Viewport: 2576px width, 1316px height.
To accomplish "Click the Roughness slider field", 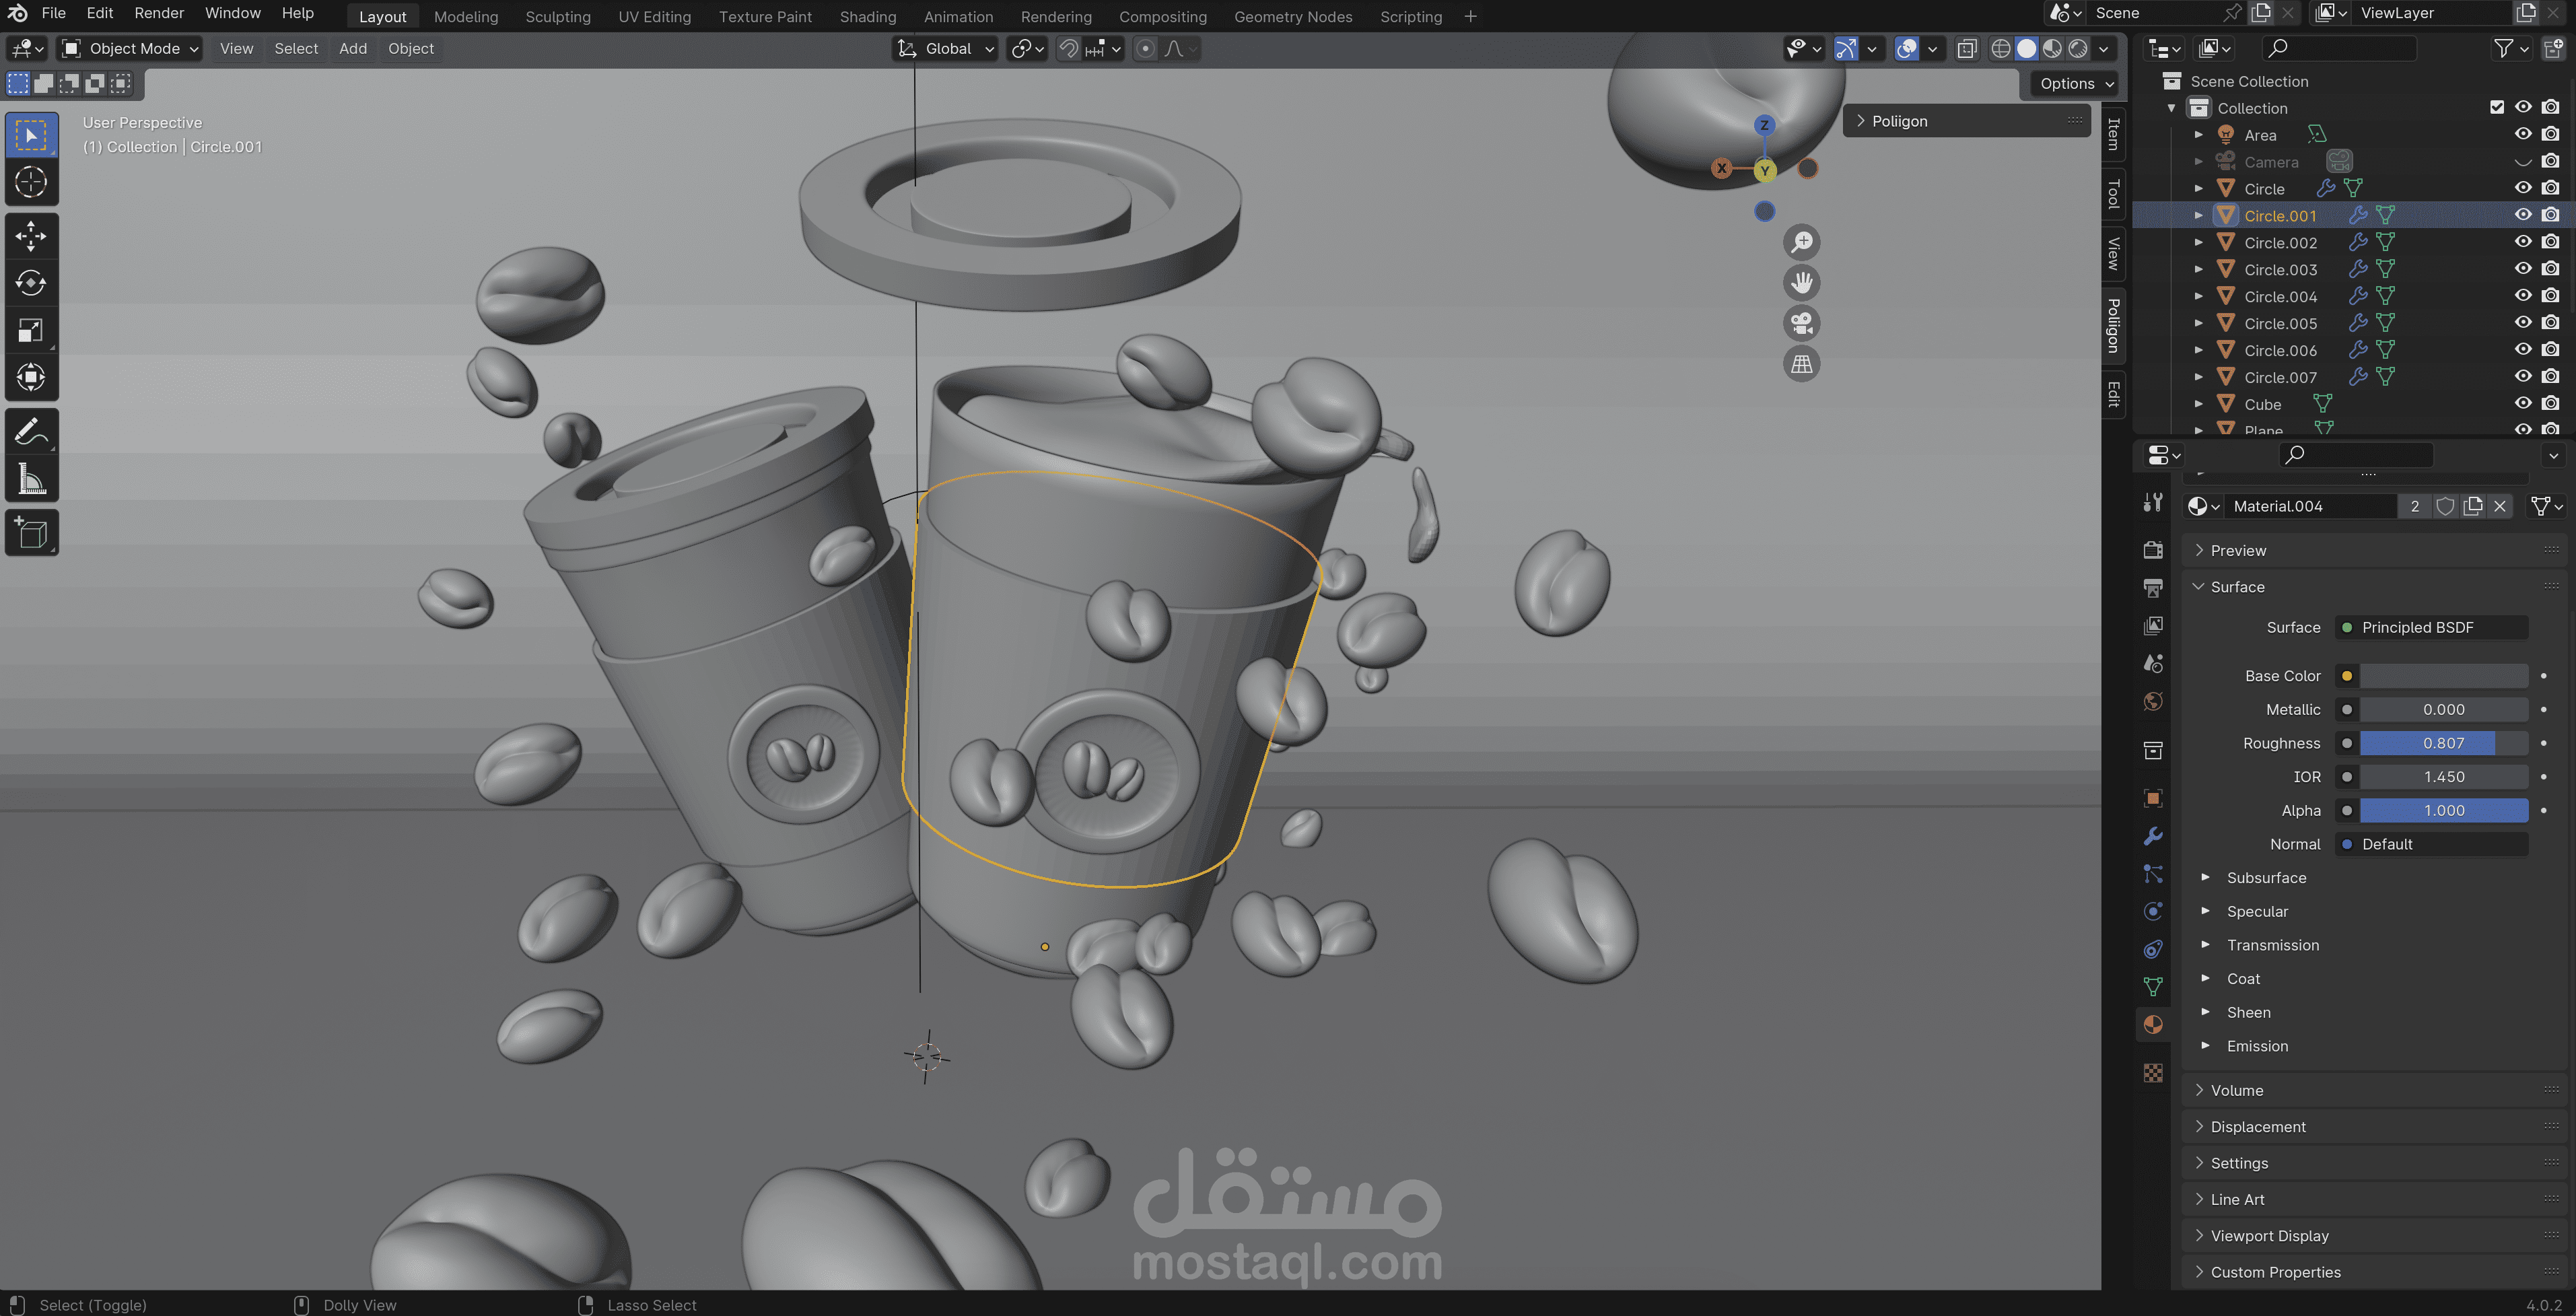I will (2444, 743).
